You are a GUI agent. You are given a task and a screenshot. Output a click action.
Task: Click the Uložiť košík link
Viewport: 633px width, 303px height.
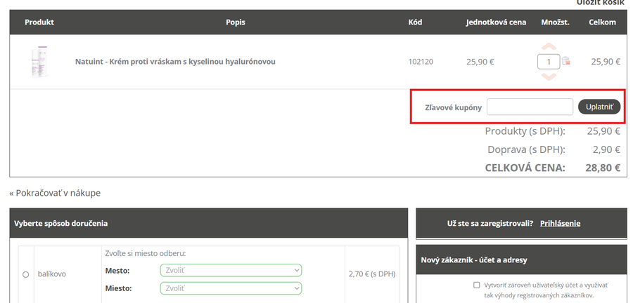[599, 4]
